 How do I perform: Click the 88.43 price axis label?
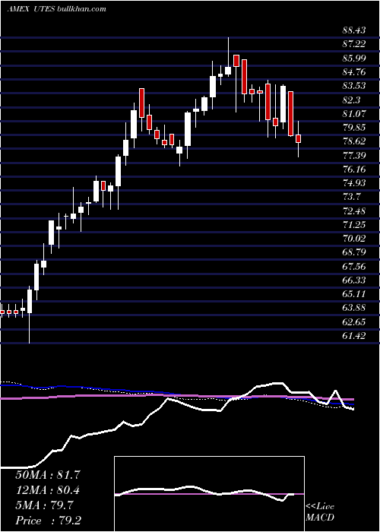(x=354, y=30)
